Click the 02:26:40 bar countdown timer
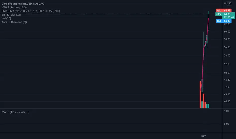 pos(229,17)
